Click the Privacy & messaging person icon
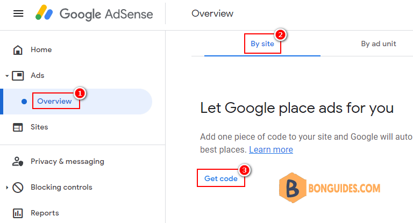The height and width of the screenshot is (223, 413). click(18, 161)
